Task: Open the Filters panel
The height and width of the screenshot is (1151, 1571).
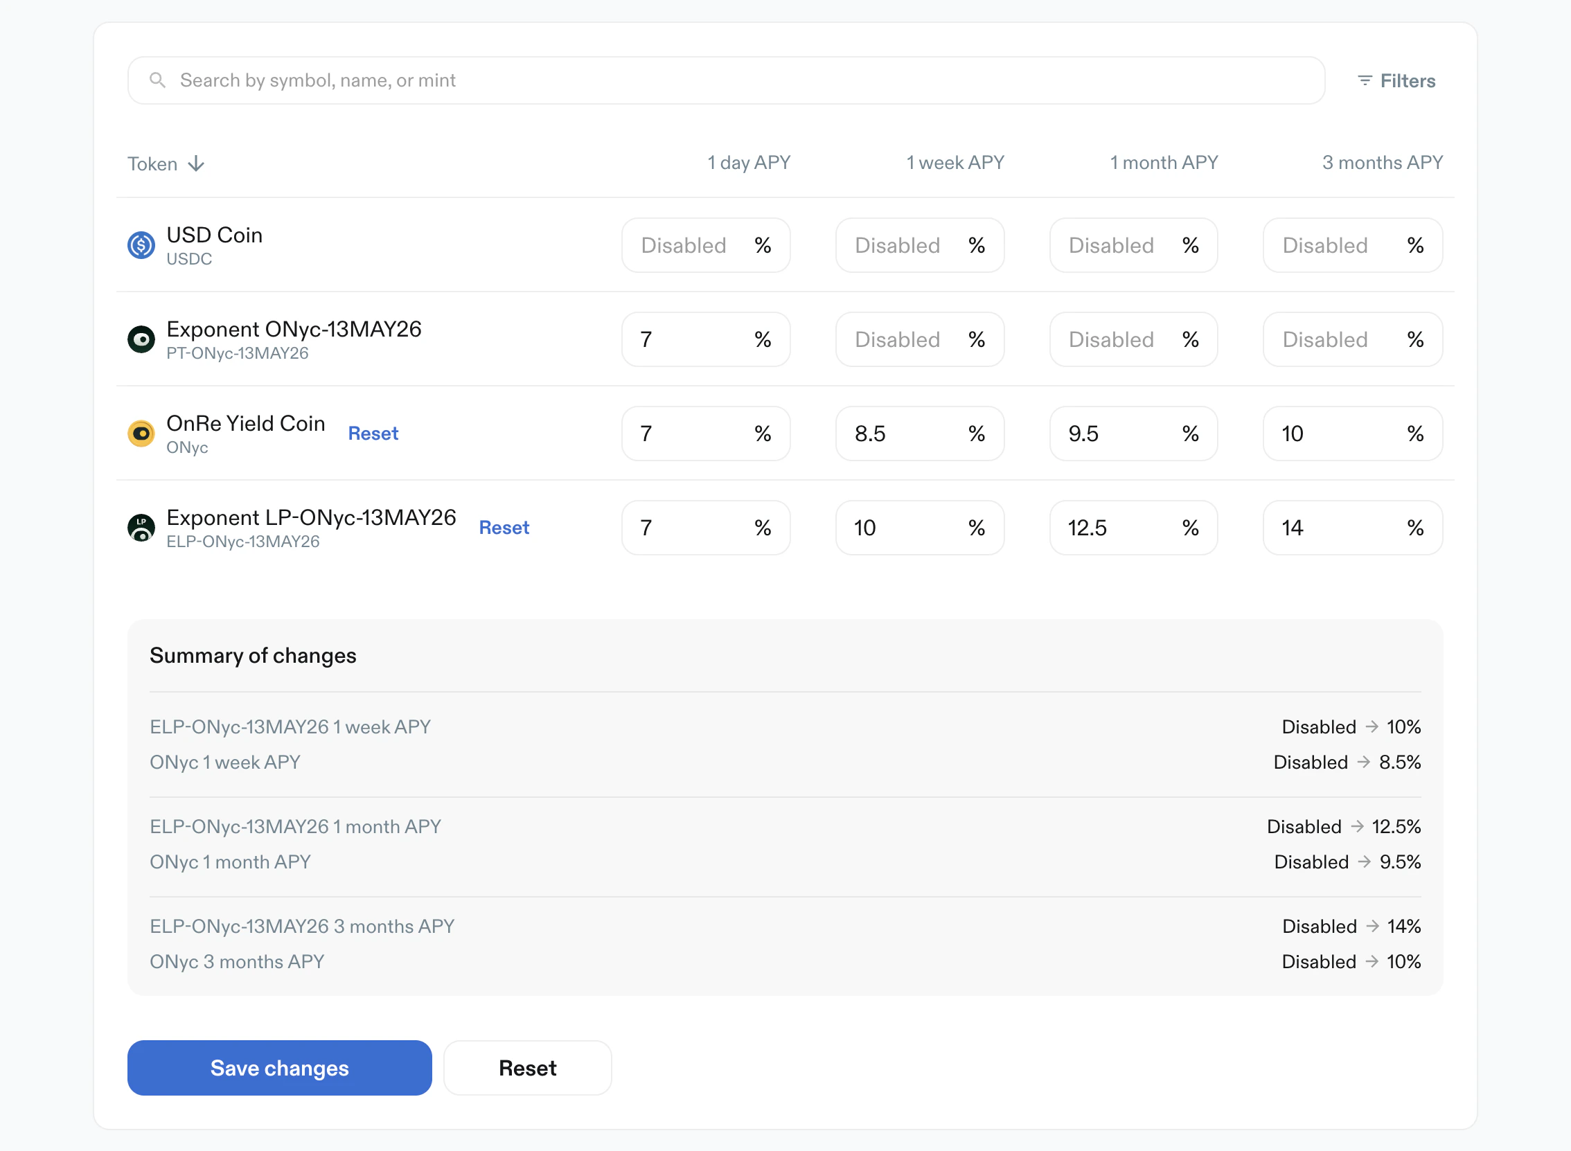Action: pyautogui.click(x=1396, y=81)
